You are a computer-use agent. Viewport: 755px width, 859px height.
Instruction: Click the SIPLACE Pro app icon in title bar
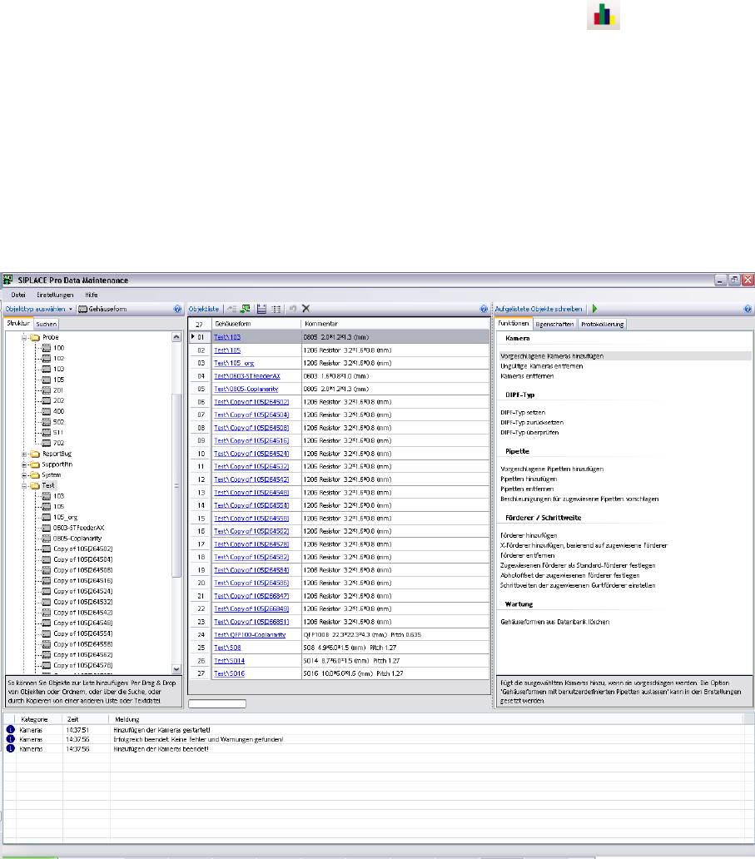[7, 280]
